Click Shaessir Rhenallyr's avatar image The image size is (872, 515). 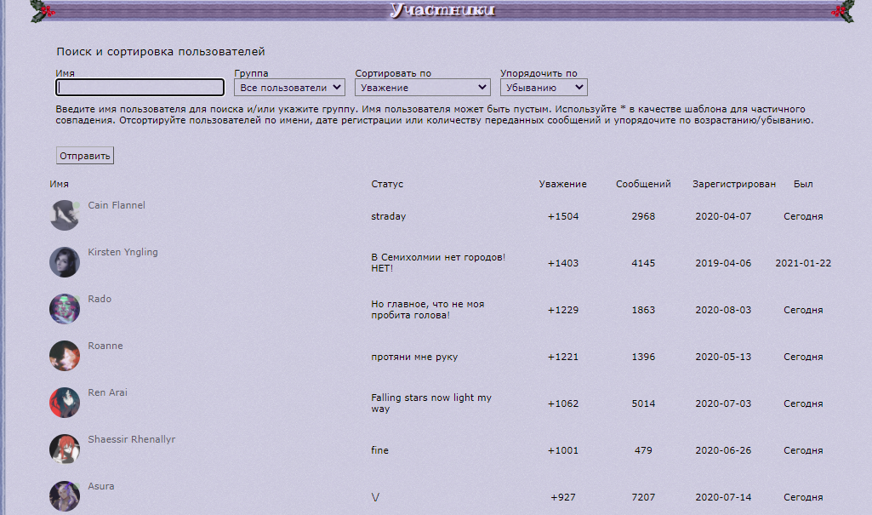tap(65, 449)
